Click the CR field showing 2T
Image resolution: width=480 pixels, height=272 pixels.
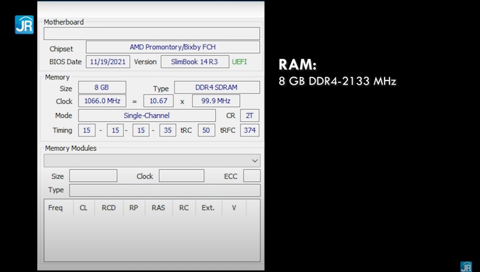pyautogui.click(x=250, y=115)
